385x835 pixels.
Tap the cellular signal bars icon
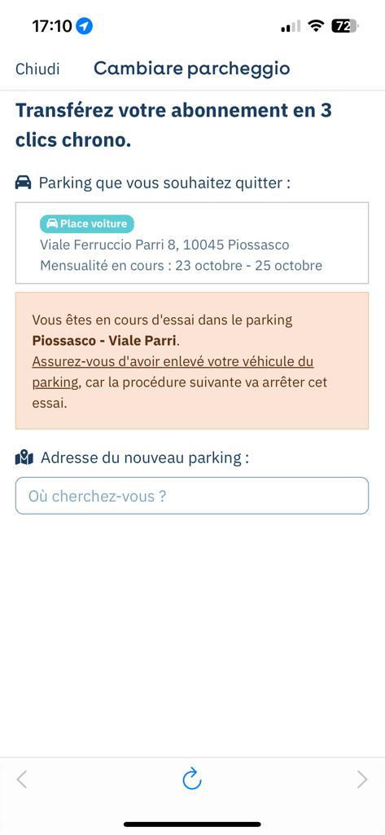pos(291,26)
